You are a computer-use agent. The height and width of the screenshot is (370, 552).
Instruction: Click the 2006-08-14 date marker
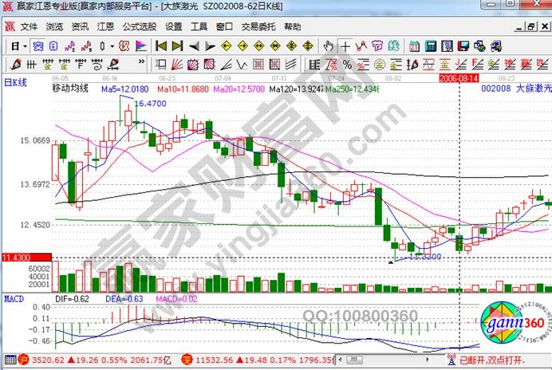point(459,79)
